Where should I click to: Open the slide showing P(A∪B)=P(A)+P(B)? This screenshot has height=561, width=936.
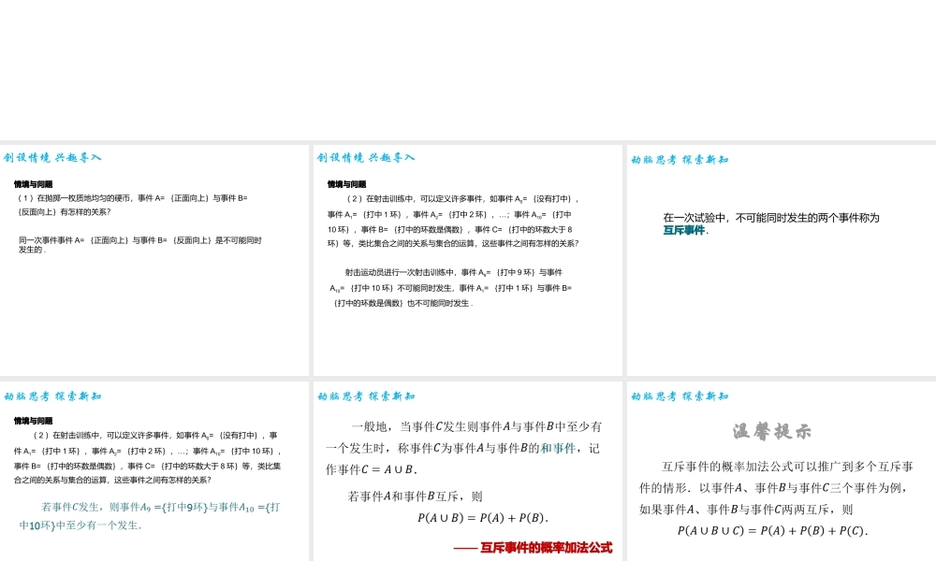point(468,467)
